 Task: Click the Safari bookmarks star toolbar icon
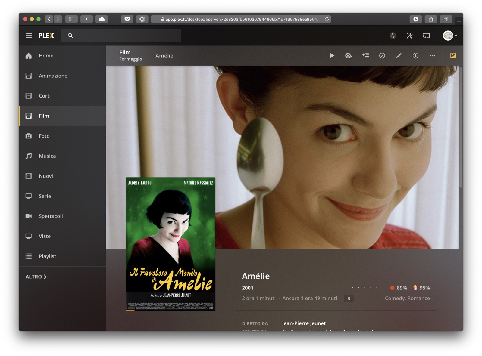point(86,19)
